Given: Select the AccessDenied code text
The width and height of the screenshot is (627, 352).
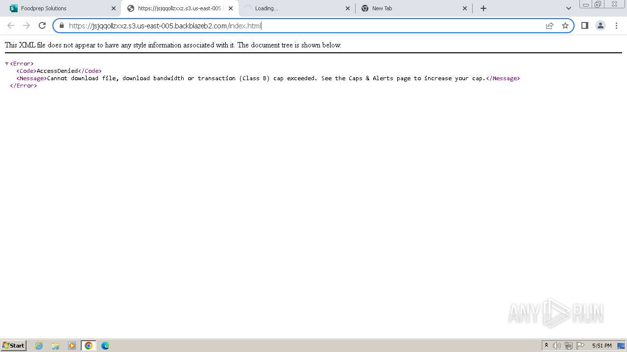Looking at the screenshot, I should pyautogui.click(x=57, y=71).
